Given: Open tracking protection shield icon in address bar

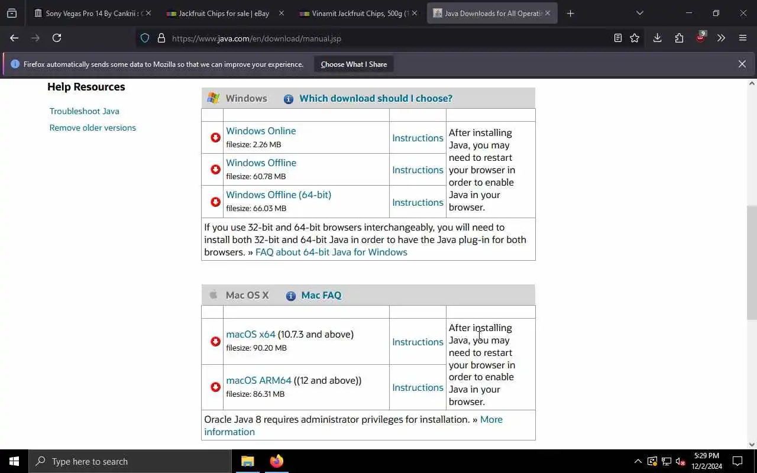Looking at the screenshot, I should click(x=145, y=38).
